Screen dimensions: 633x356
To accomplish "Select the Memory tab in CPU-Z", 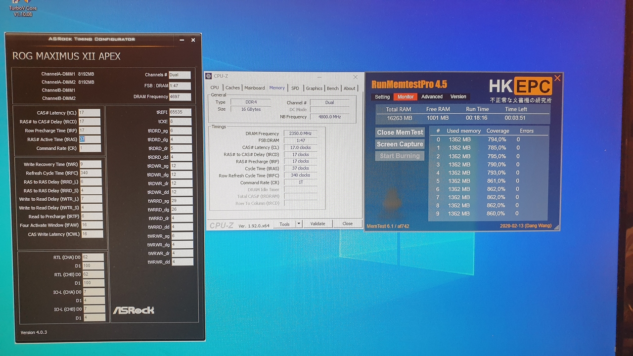I will [277, 88].
